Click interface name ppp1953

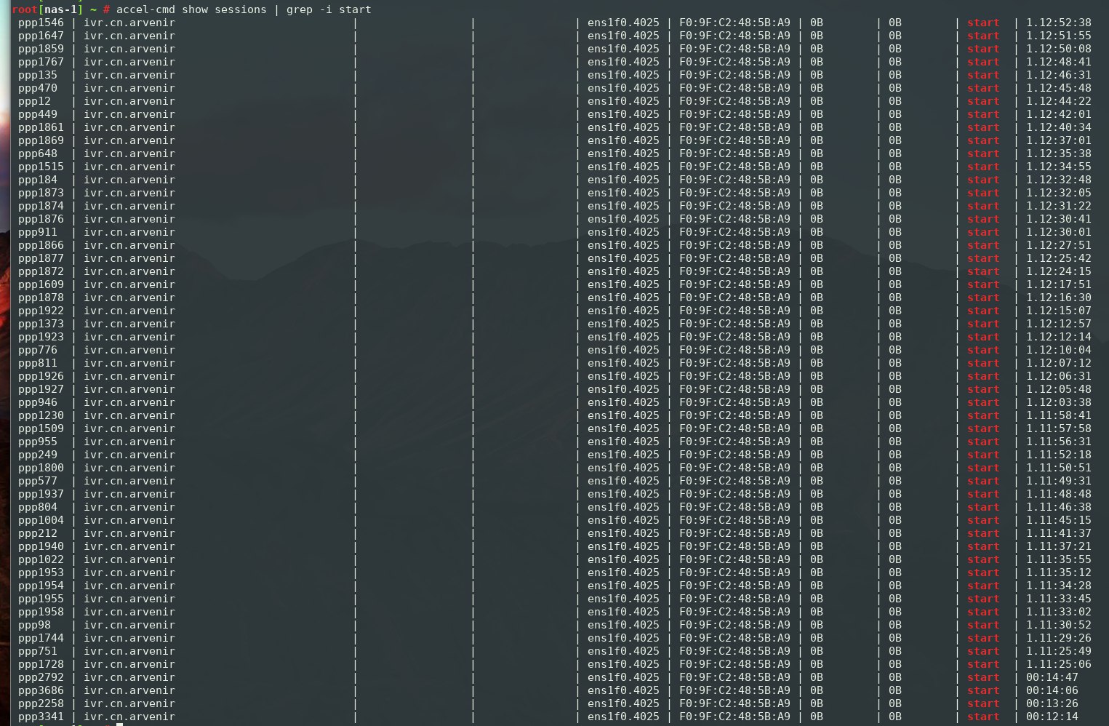tap(41, 573)
